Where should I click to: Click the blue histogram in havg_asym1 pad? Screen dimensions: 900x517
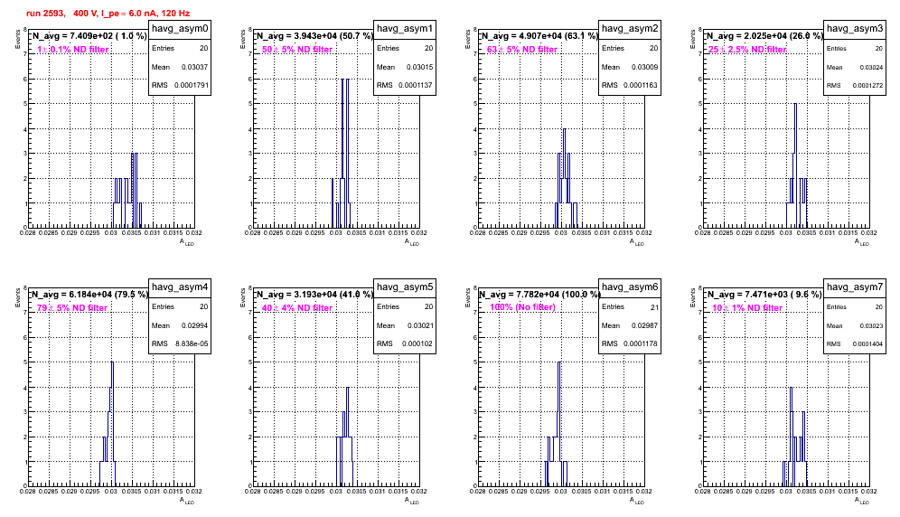tap(342, 154)
